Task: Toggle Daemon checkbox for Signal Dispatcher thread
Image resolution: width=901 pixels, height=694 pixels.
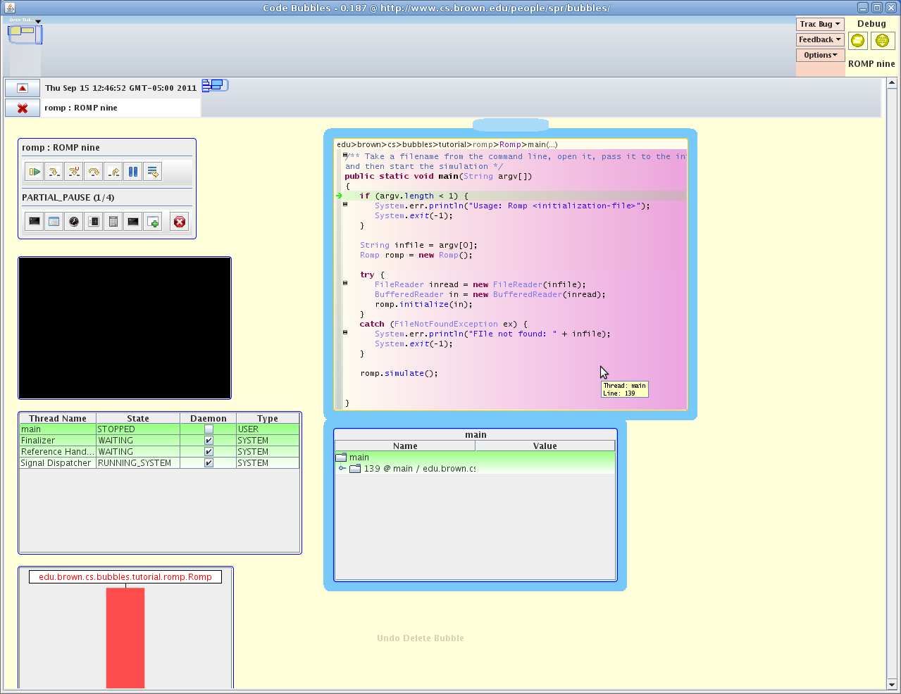Action: coord(209,463)
